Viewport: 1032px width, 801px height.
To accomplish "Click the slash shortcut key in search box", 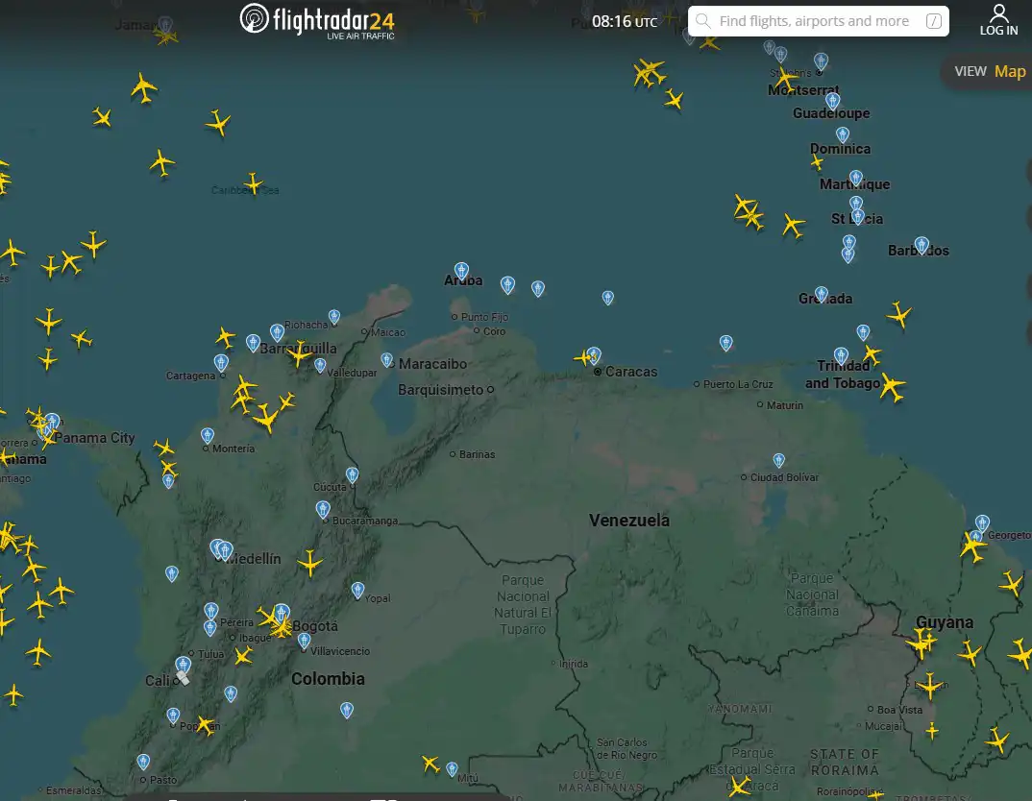I will (x=933, y=21).
